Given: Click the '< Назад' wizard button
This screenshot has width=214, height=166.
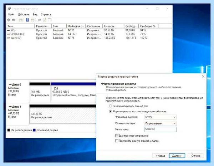Looking at the screenshot, I should [x=160, y=156].
